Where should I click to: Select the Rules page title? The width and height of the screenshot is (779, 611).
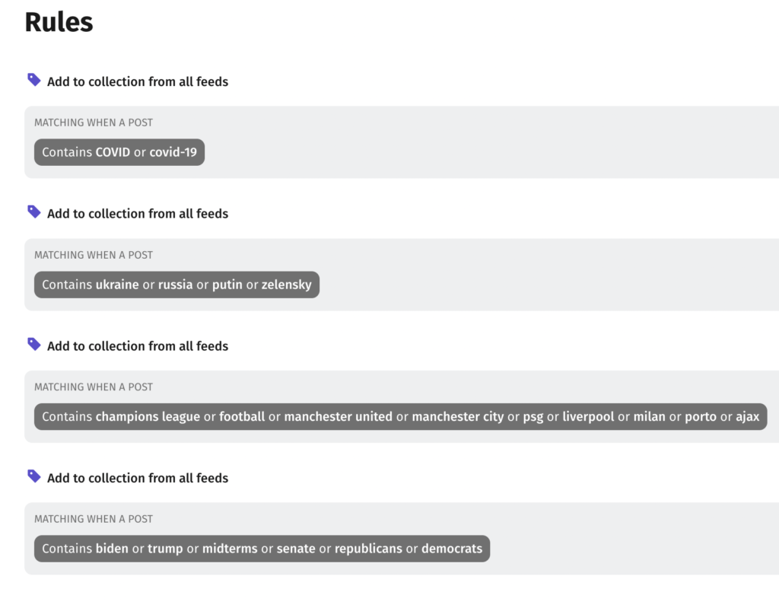pos(59,22)
